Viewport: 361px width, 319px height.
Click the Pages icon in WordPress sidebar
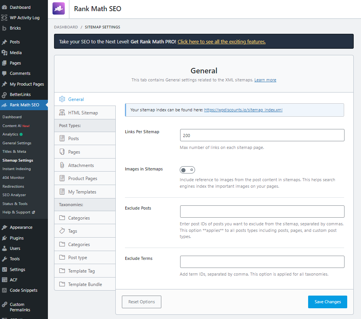[x=4, y=63]
